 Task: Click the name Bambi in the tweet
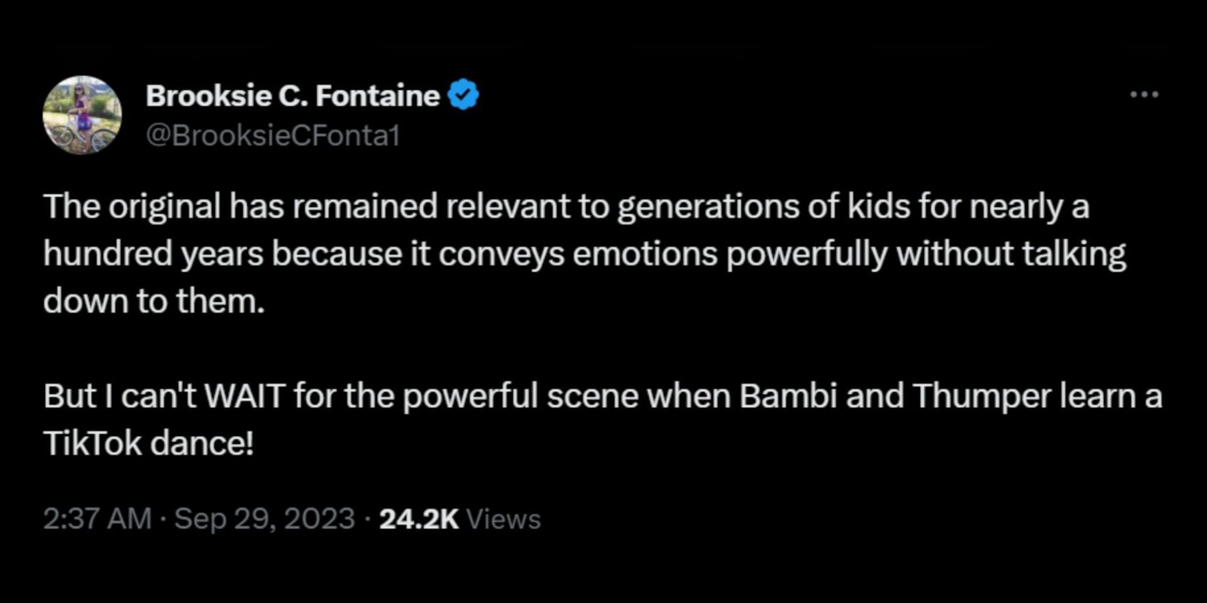788,396
